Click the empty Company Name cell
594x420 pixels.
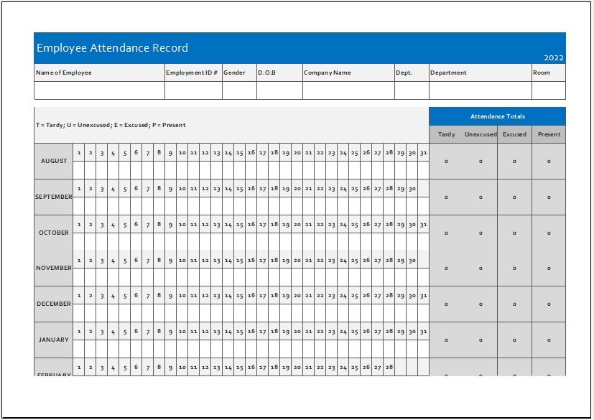point(349,90)
